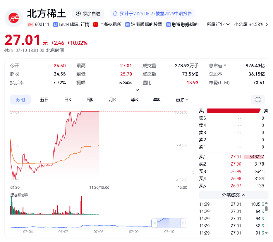The image size is (273, 242).
Task: Click the right arrow to collapse order book
Action: click(193, 172)
